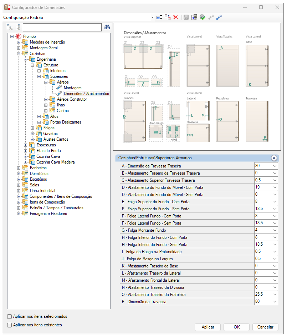
Task: Click the folder icon beside Ferragens e Fixadores
Action: point(25,214)
